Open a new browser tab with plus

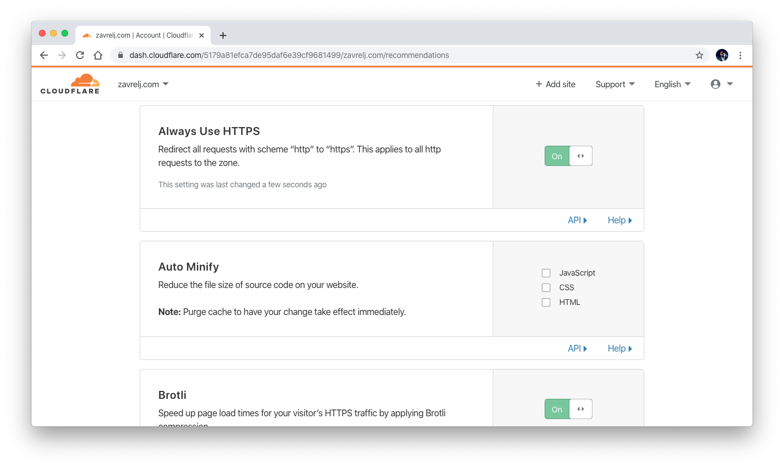click(223, 35)
